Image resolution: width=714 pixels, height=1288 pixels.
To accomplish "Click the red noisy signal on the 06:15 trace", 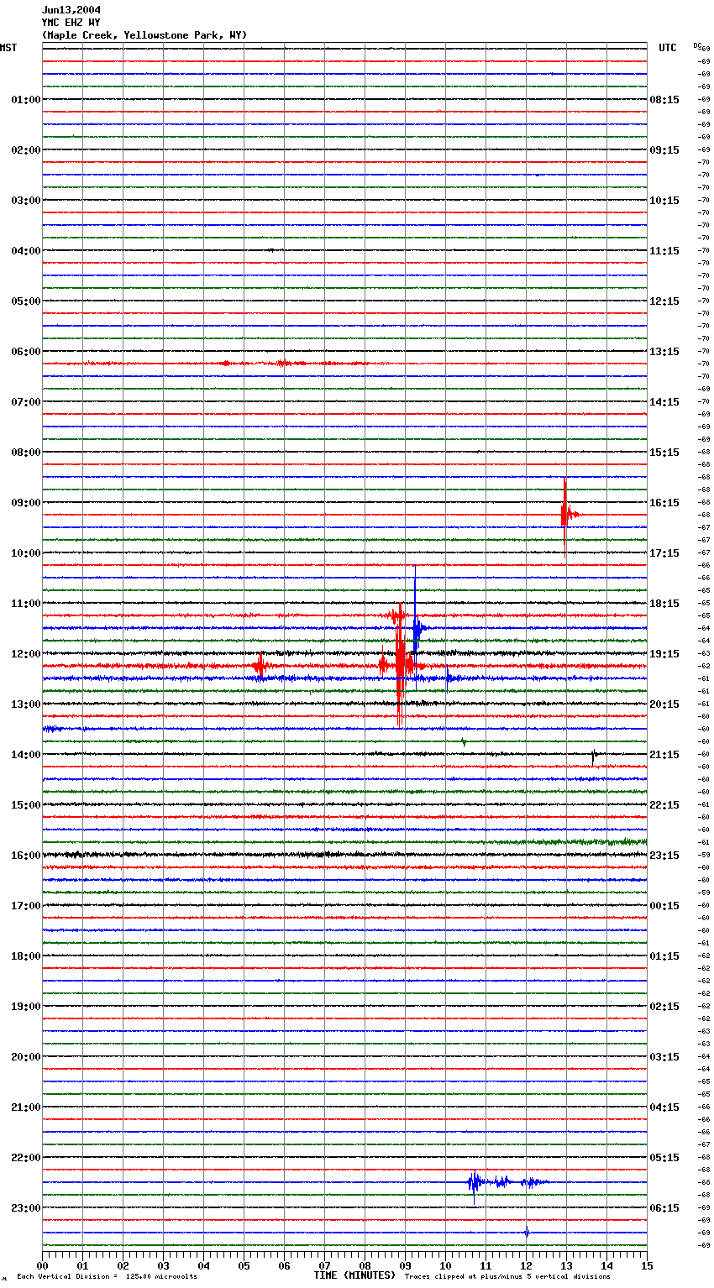I will click(x=223, y=364).
